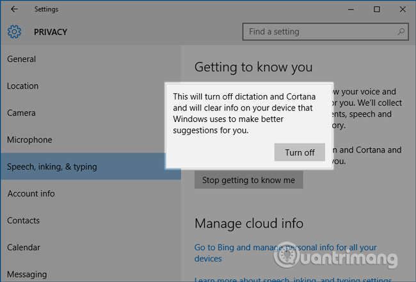The width and height of the screenshot is (416, 282).
Task: Focus the Find a setting field
Action: click(325, 32)
